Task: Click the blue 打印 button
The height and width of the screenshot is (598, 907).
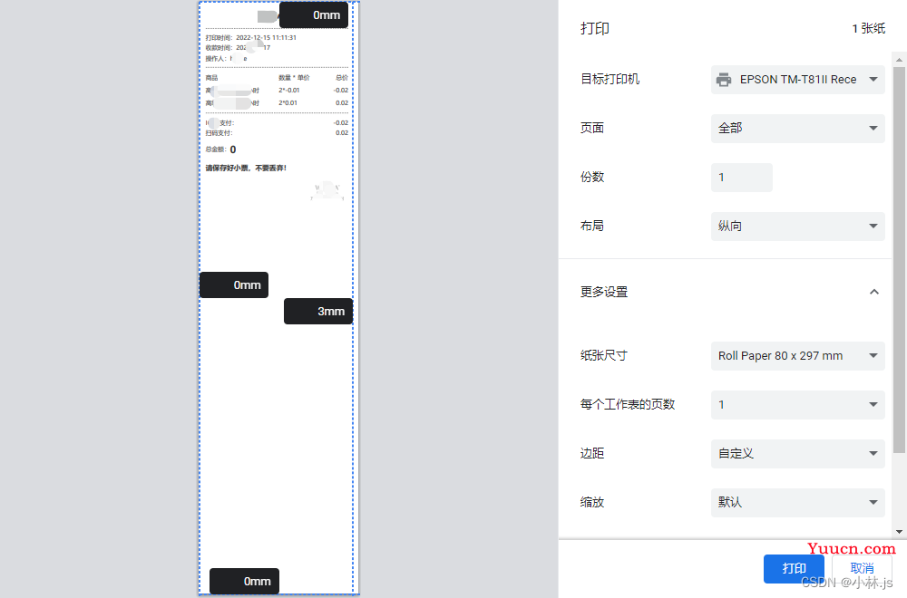Action: (x=794, y=568)
